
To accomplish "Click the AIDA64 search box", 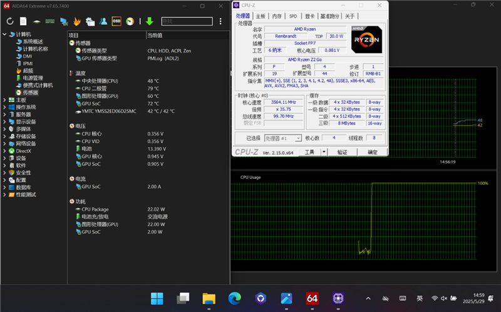I will (187, 21).
